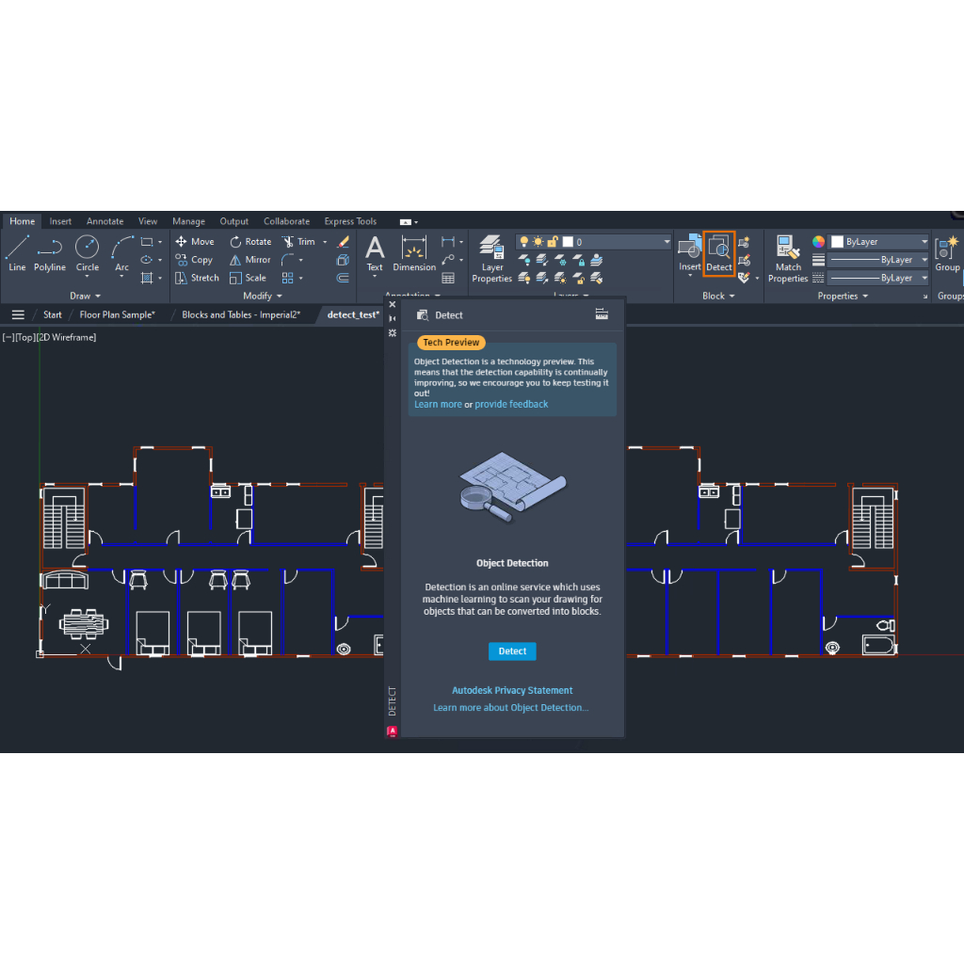964x964 pixels.
Task: Click the Layer Lock icon
Action: pos(579,260)
